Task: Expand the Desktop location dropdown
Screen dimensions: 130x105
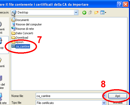Action: (x=76, y=13)
